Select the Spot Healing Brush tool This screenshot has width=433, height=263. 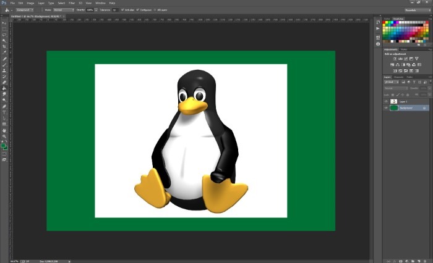(4, 59)
